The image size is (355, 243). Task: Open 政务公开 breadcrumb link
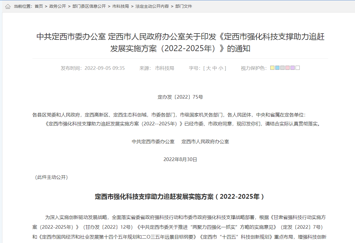(57, 6)
